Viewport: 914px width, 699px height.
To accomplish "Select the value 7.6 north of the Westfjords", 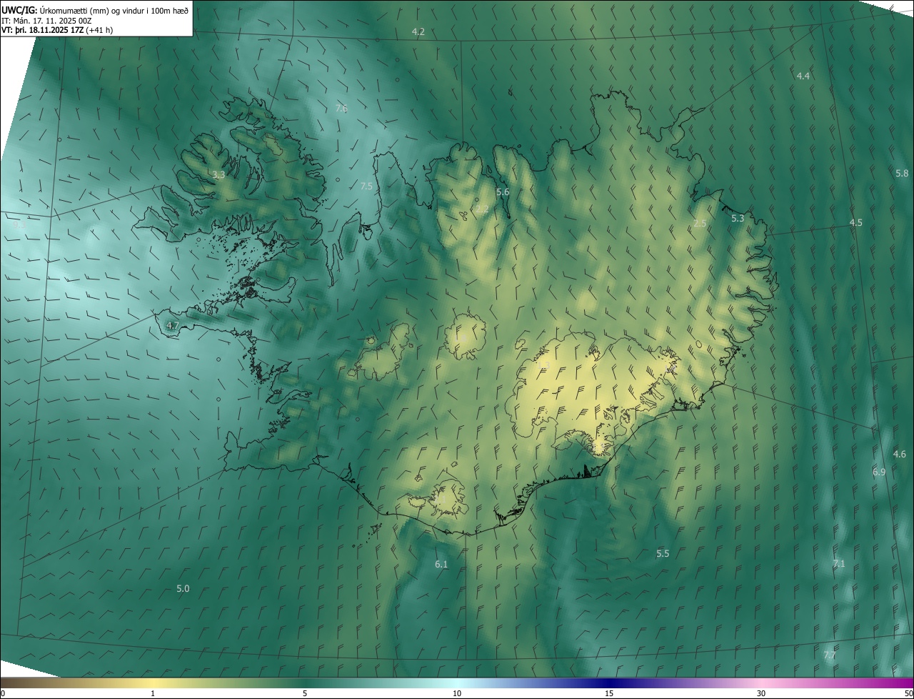I will 341,109.
